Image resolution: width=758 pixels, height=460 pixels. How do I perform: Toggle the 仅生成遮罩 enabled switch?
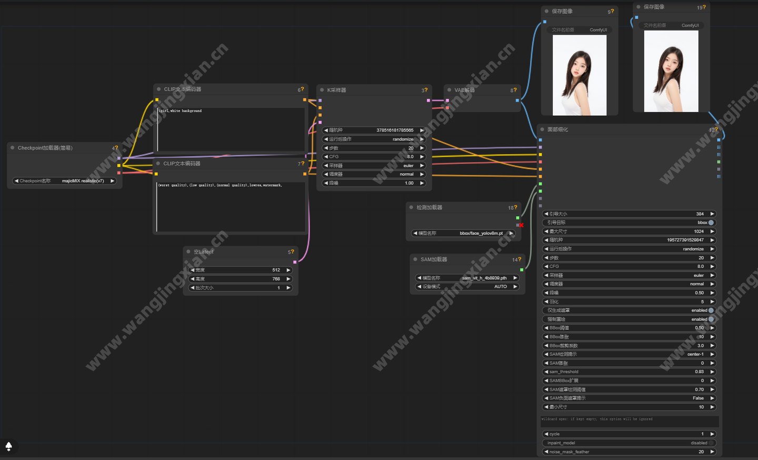[711, 311]
